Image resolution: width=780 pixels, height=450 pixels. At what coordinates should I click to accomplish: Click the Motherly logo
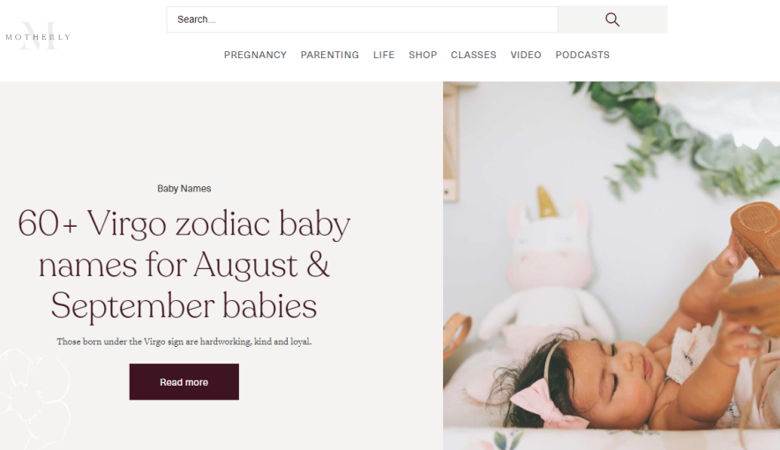pyautogui.click(x=38, y=36)
